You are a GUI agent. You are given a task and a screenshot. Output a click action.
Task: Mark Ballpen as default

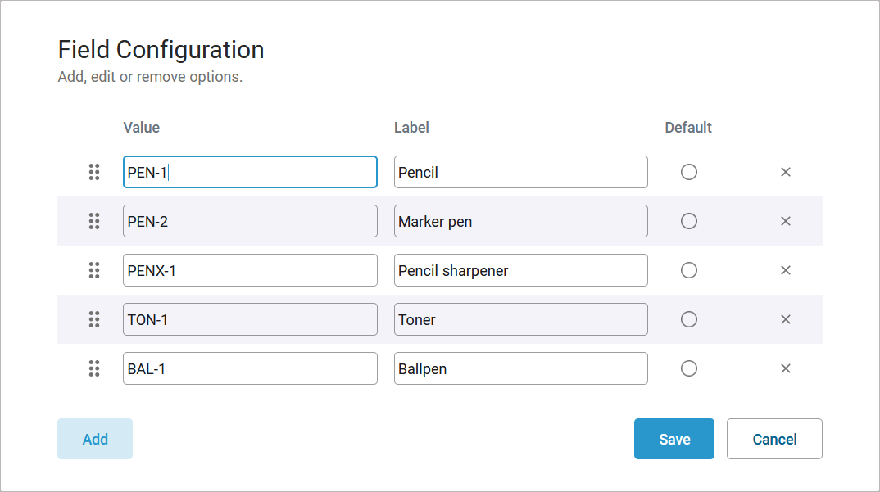coord(689,368)
